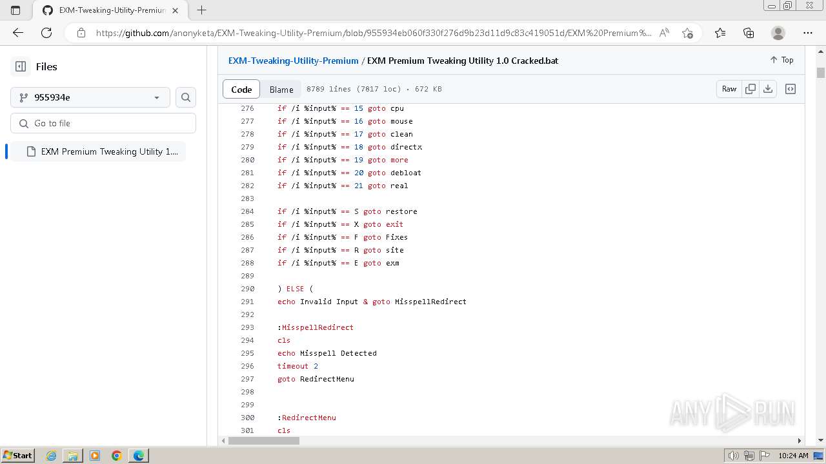
Task: Download the raw file
Action: coord(768,89)
